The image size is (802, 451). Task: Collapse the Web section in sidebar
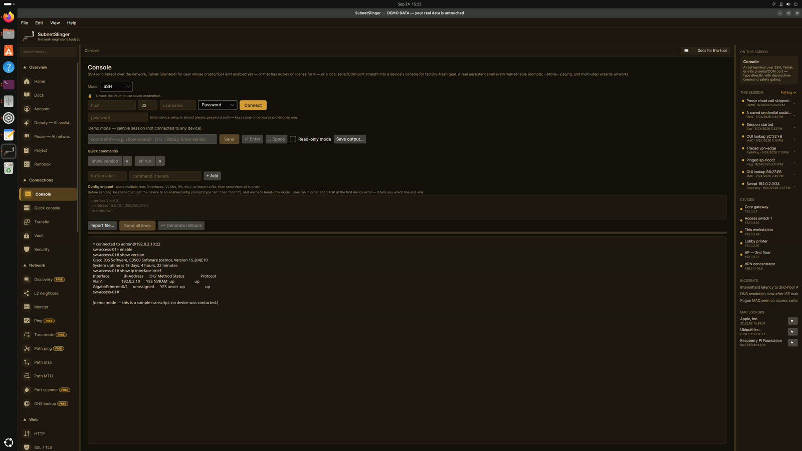tap(25, 420)
